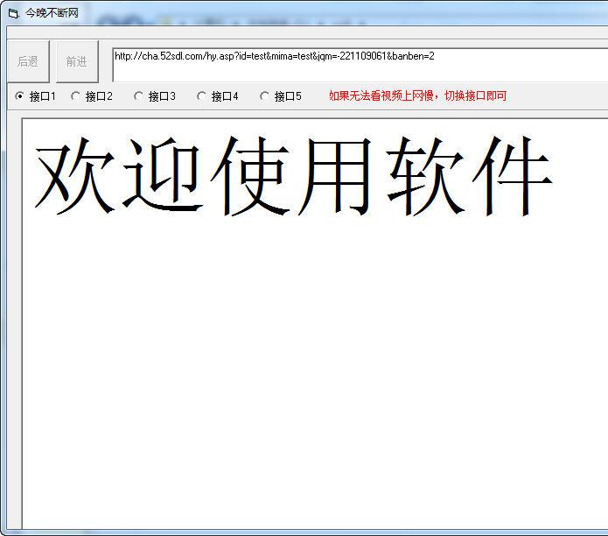Enable the 接口4 radio option
608x536 pixels.
click(x=202, y=96)
